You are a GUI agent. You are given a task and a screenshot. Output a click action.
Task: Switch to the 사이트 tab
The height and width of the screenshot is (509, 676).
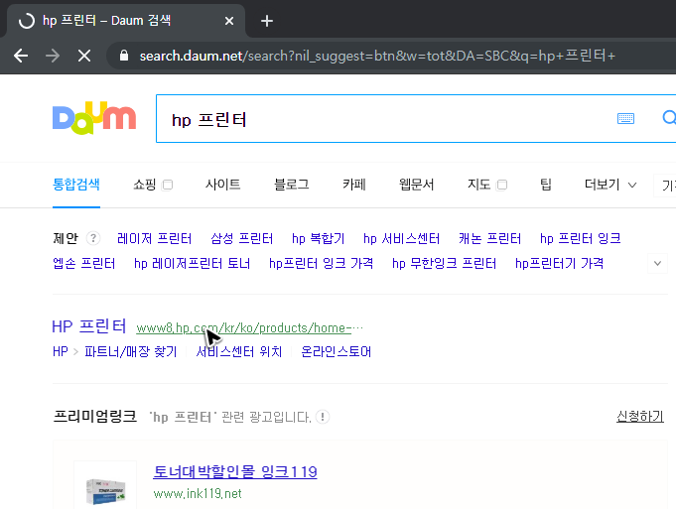click(x=223, y=185)
